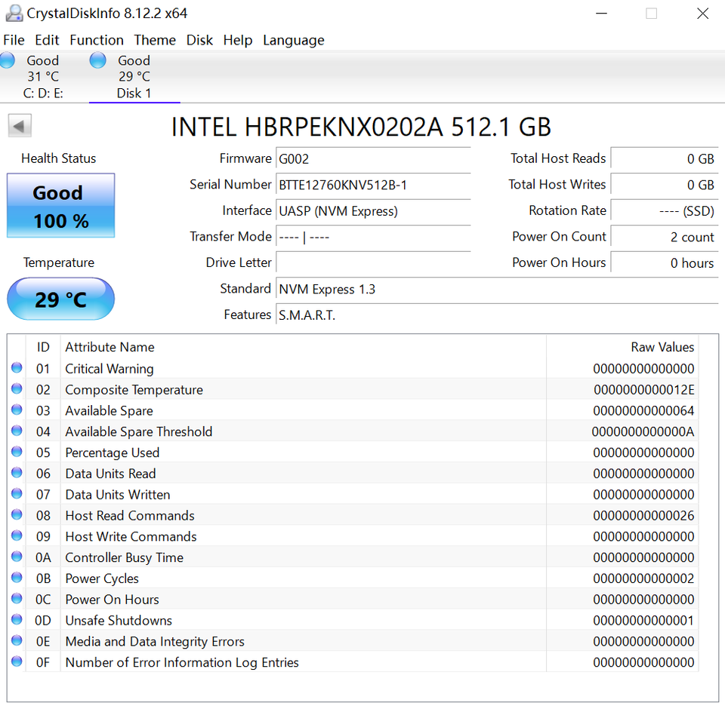725x706 pixels.
Task: Click the blue status dot beside Critical Warning
Action: click(x=17, y=368)
